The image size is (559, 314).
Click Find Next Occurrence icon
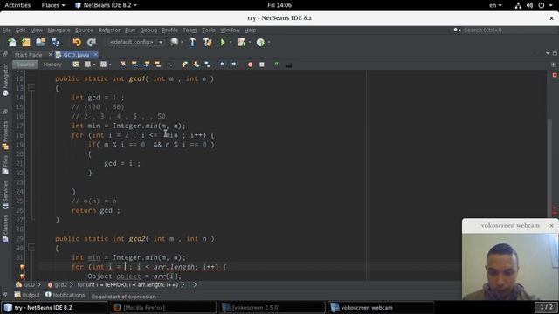click(x=146, y=65)
